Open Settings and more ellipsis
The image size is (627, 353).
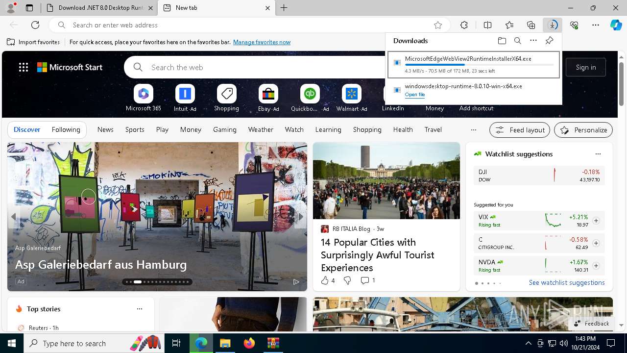[x=596, y=25]
